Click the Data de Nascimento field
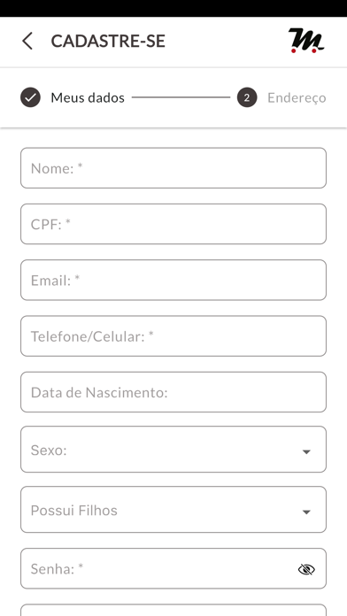Image resolution: width=347 pixels, height=616 pixels. click(x=173, y=392)
